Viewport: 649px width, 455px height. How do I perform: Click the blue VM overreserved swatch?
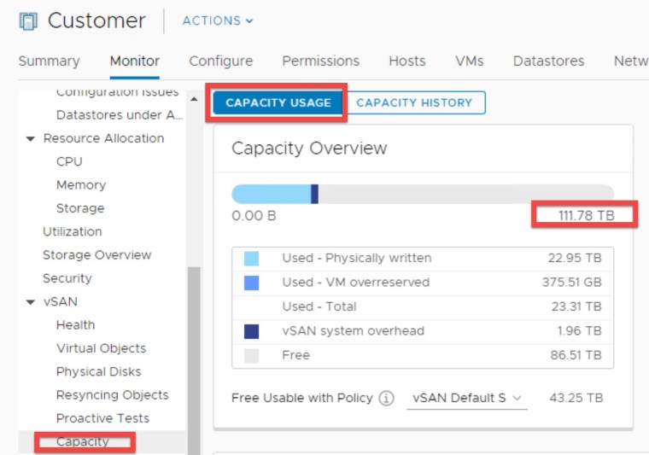click(x=251, y=283)
